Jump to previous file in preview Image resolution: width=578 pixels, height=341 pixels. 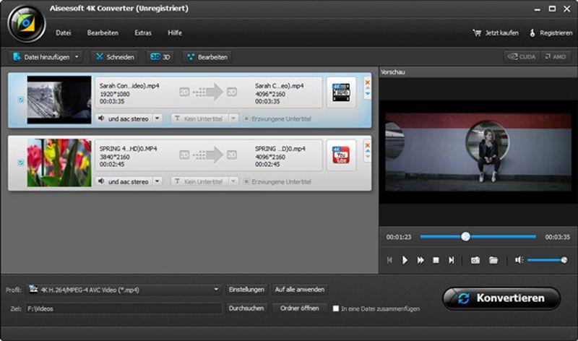click(x=389, y=260)
